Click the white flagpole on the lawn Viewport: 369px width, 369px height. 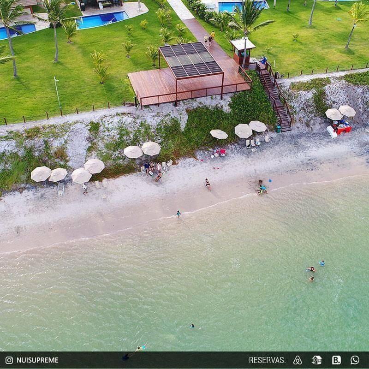57,94
